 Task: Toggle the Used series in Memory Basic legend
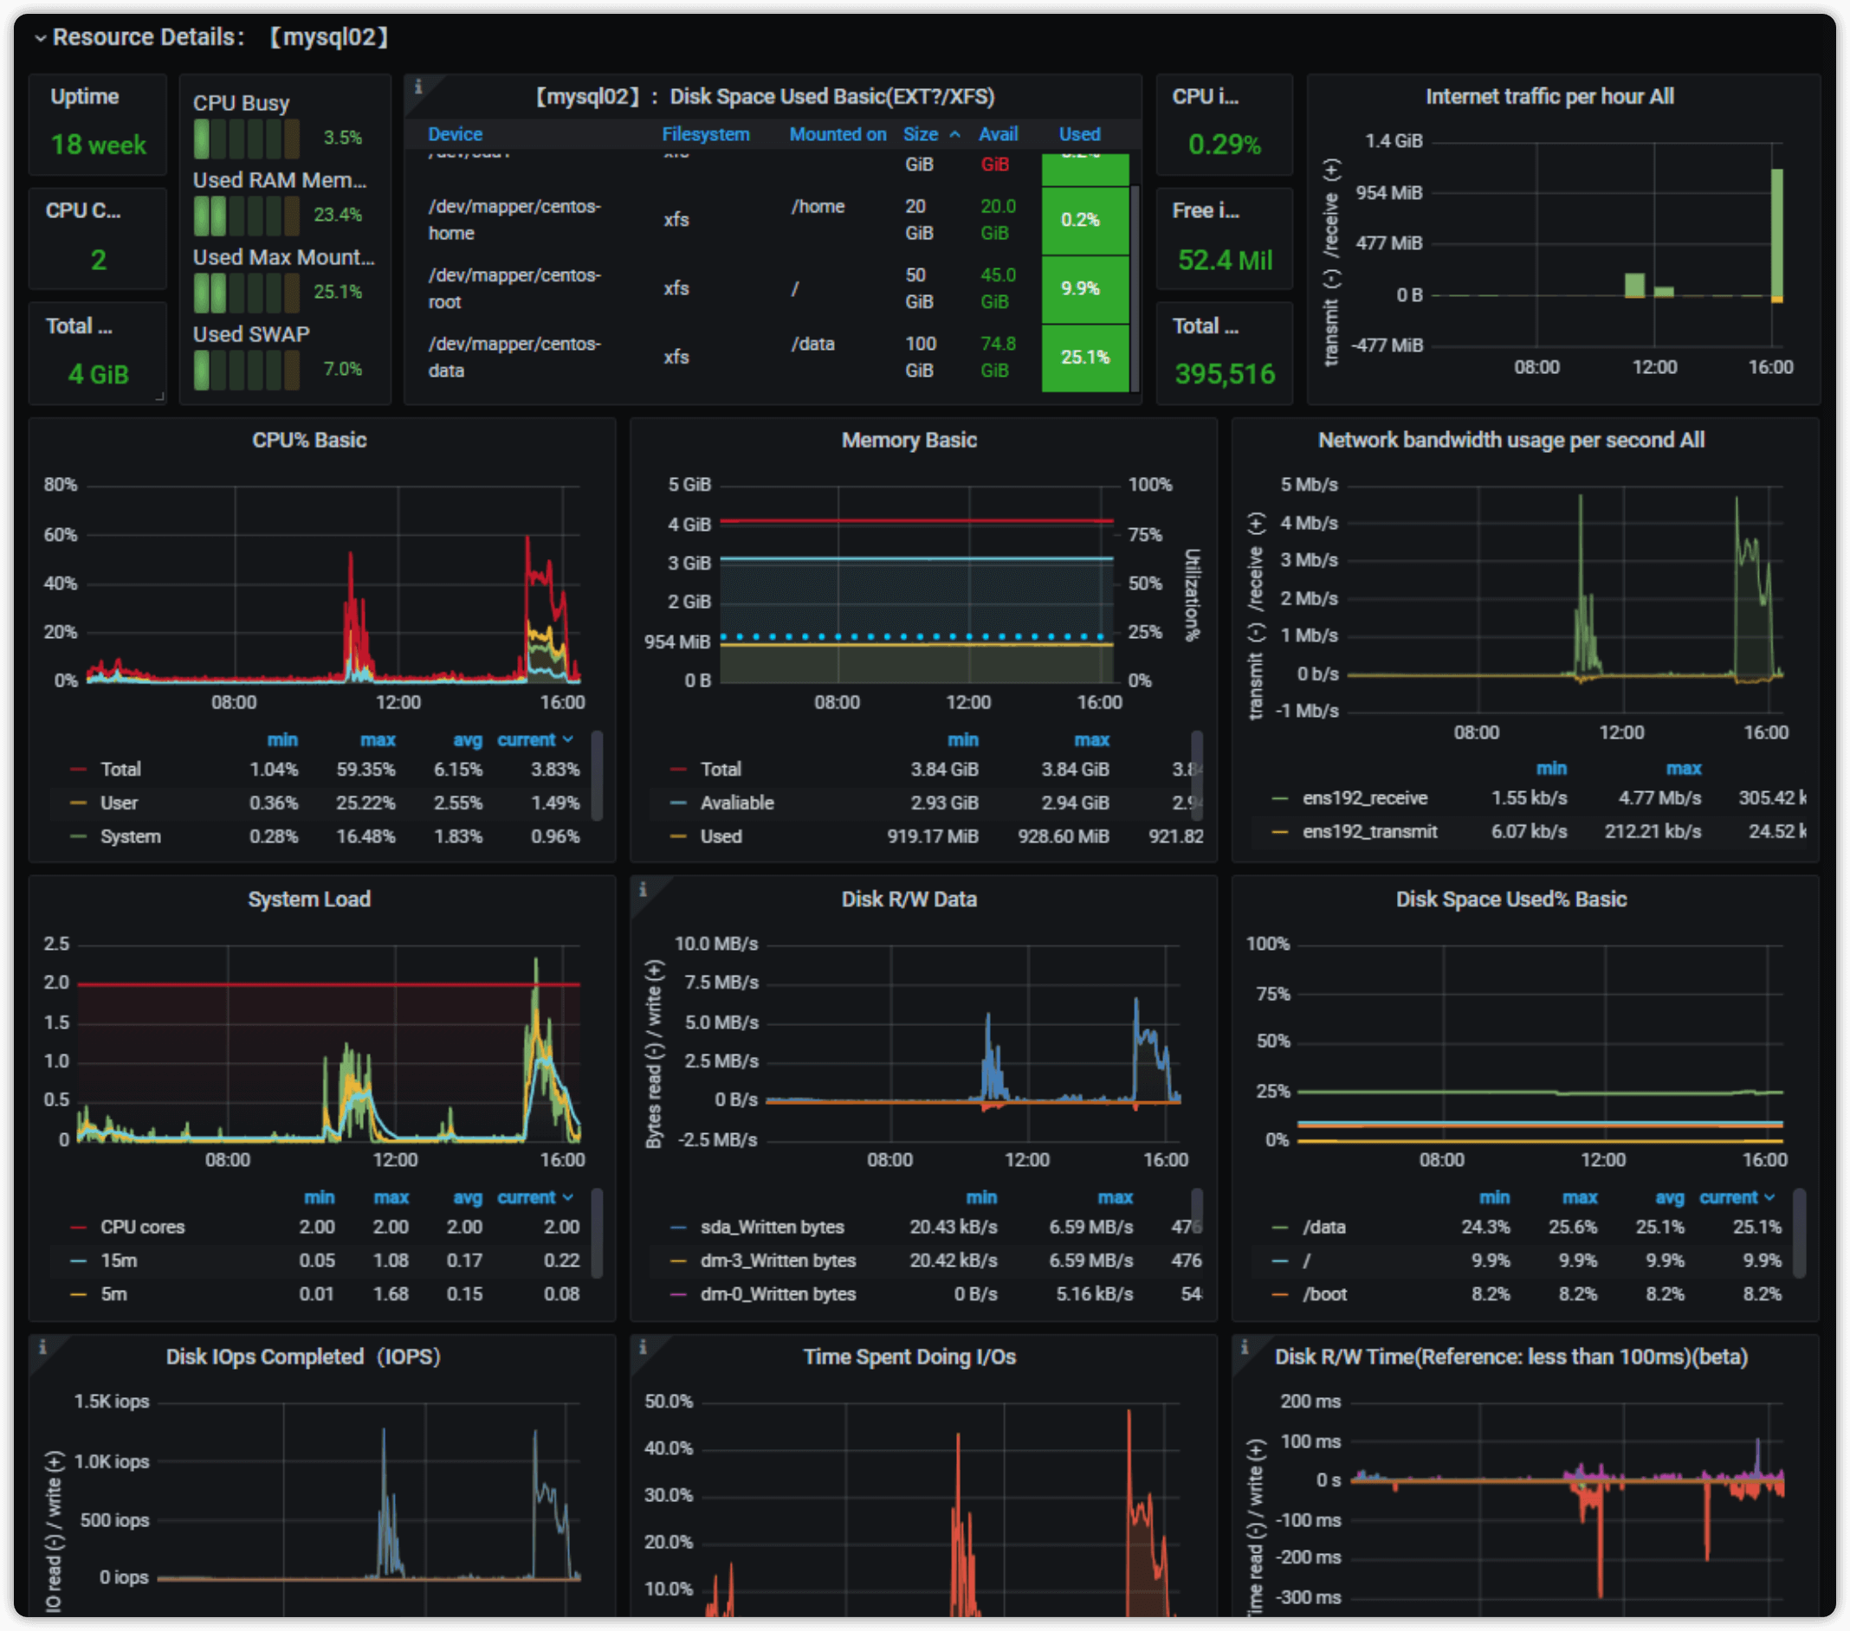[x=721, y=837]
